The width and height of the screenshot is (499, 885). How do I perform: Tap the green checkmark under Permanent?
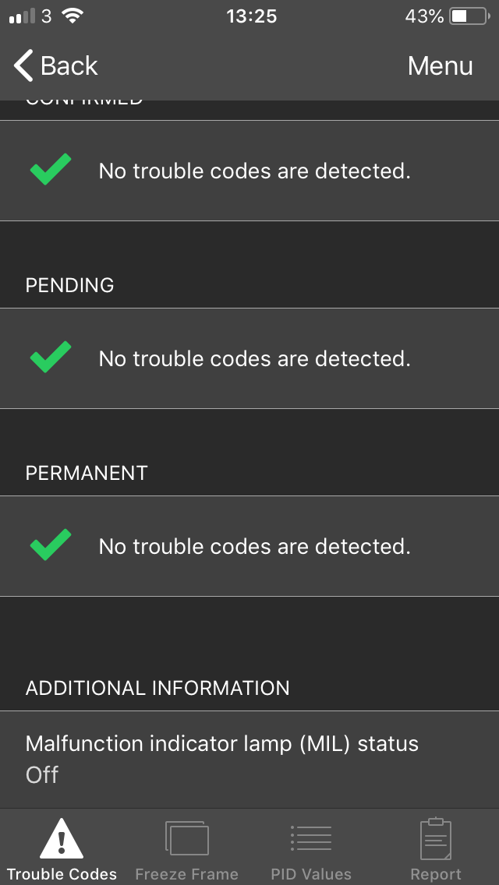click(x=51, y=545)
